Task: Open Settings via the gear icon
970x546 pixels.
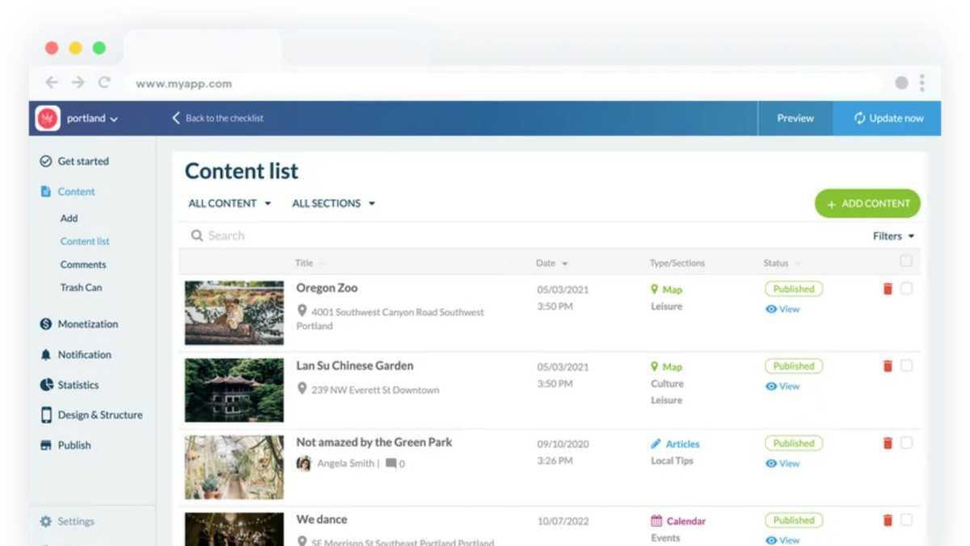Action: [x=46, y=522]
